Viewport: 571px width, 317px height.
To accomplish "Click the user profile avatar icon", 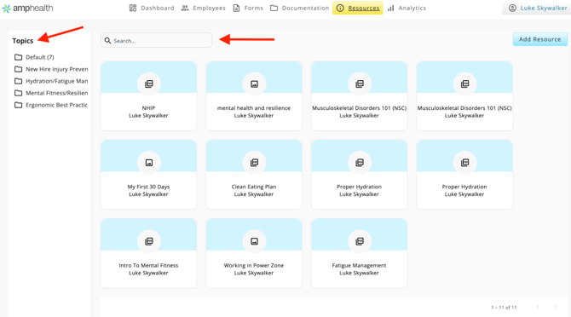I will [512, 8].
